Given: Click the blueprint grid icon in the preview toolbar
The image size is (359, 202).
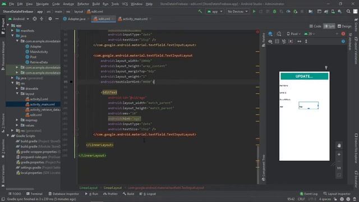Looking at the screenshot, I should (277, 42).
